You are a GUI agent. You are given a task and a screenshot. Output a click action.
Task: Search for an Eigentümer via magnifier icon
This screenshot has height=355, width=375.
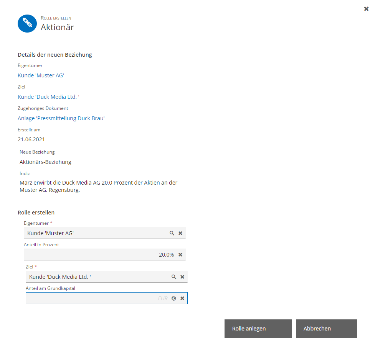click(x=172, y=233)
